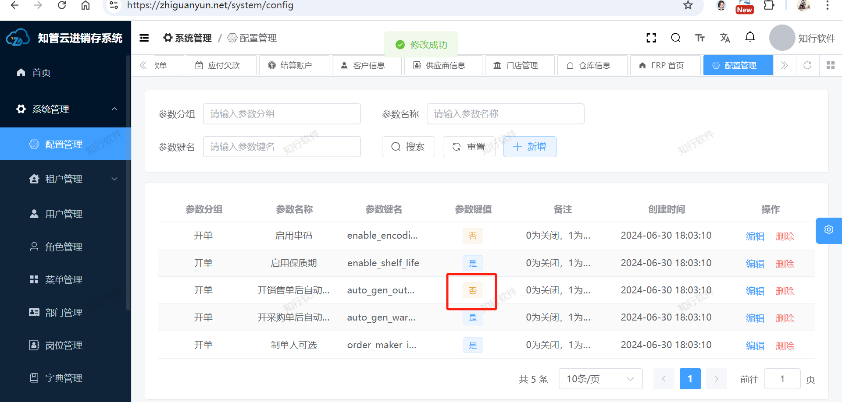Open the tab grid menu icon
The width and height of the screenshot is (842, 402).
click(830, 65)
